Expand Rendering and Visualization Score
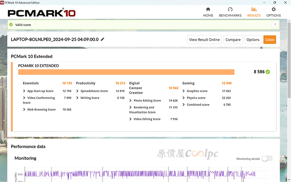291x182 pixels. click(131, 107)
